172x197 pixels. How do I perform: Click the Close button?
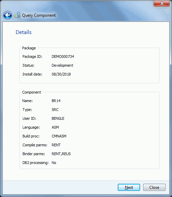(154, 187)
